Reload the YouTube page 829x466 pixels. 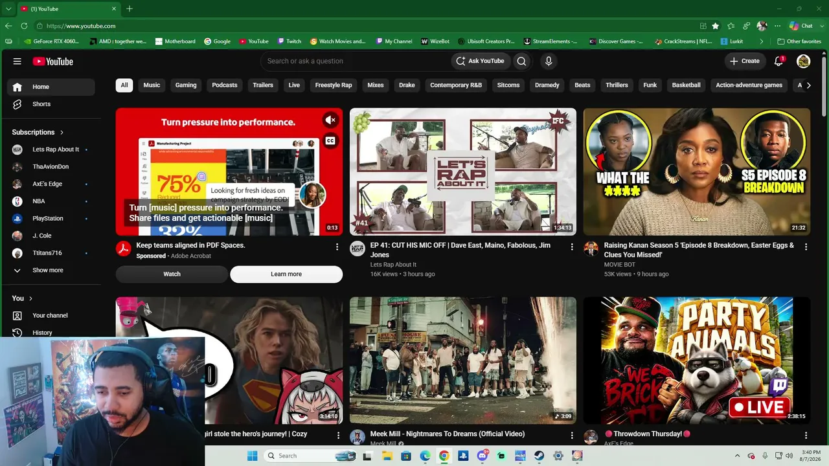click(x=24, y=26)
